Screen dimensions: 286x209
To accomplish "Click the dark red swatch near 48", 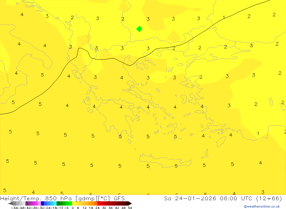I will [124, 203].
